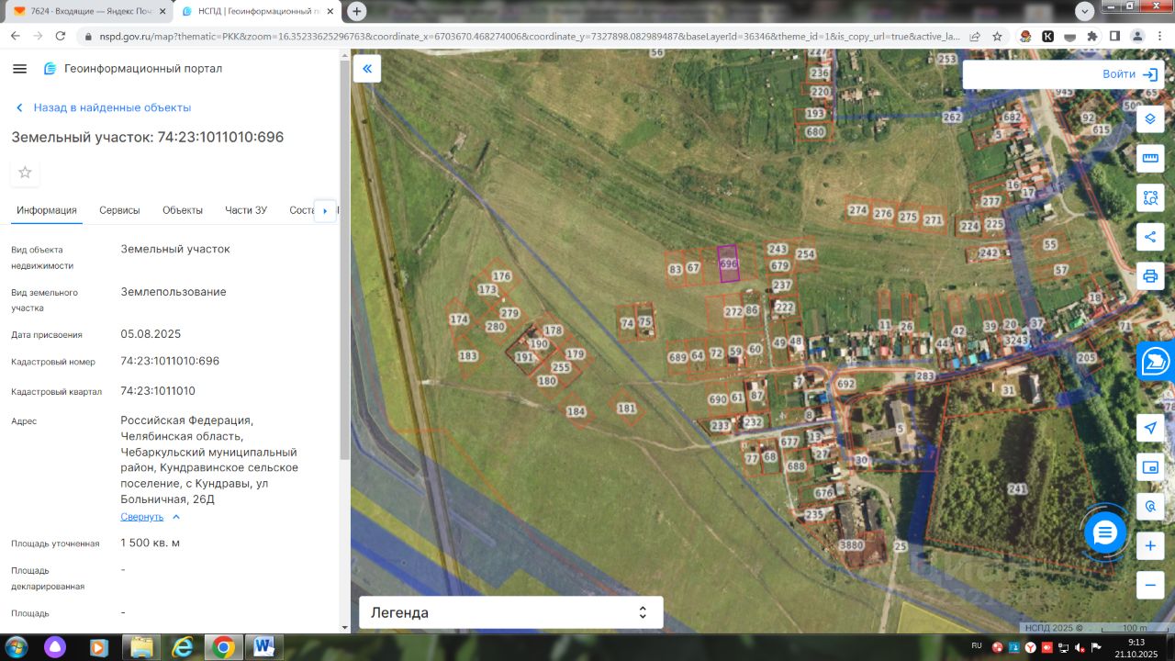Viewport: 1175px width, 661px height.
Task: Switch to the Части ЗУ tab
Action: click(x=246, y=210)
